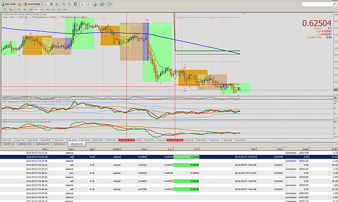Image resolution: width=338 pixels, height=202 pixels.
Task: Open the GBPNZD,M30 chart tab
Action: 25,144
